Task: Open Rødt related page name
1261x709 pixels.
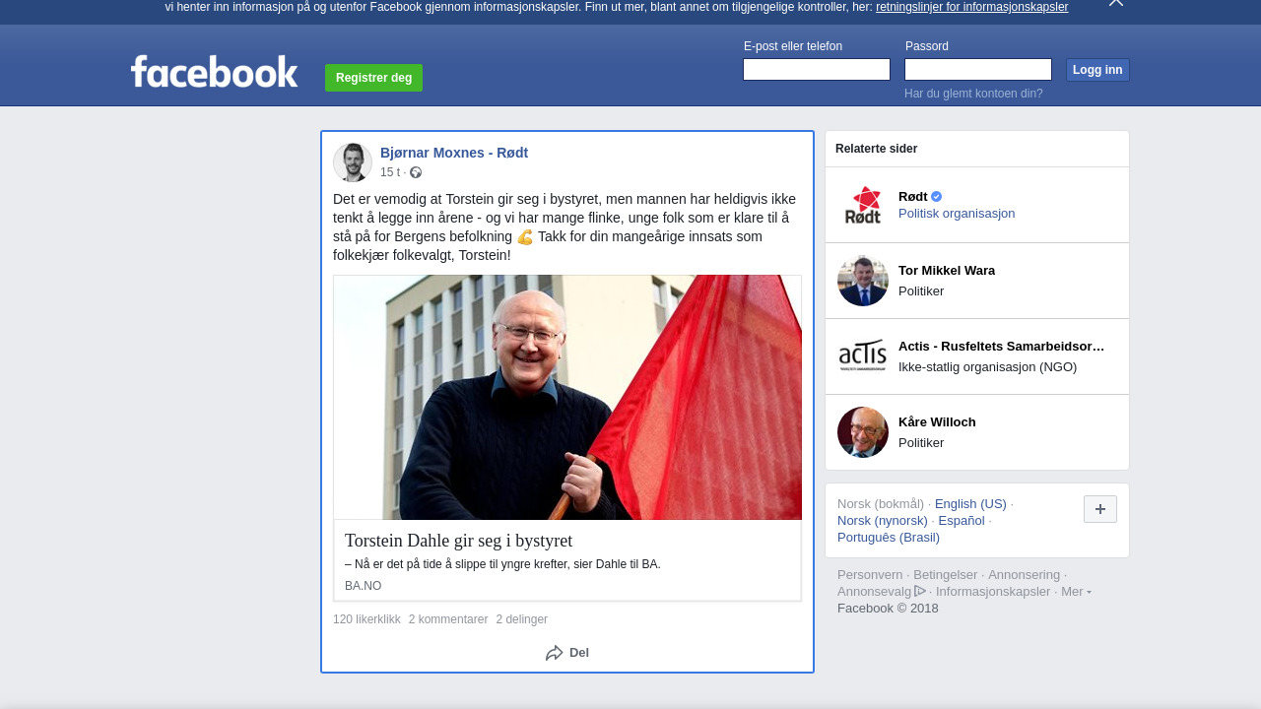Action: [912, 196]
